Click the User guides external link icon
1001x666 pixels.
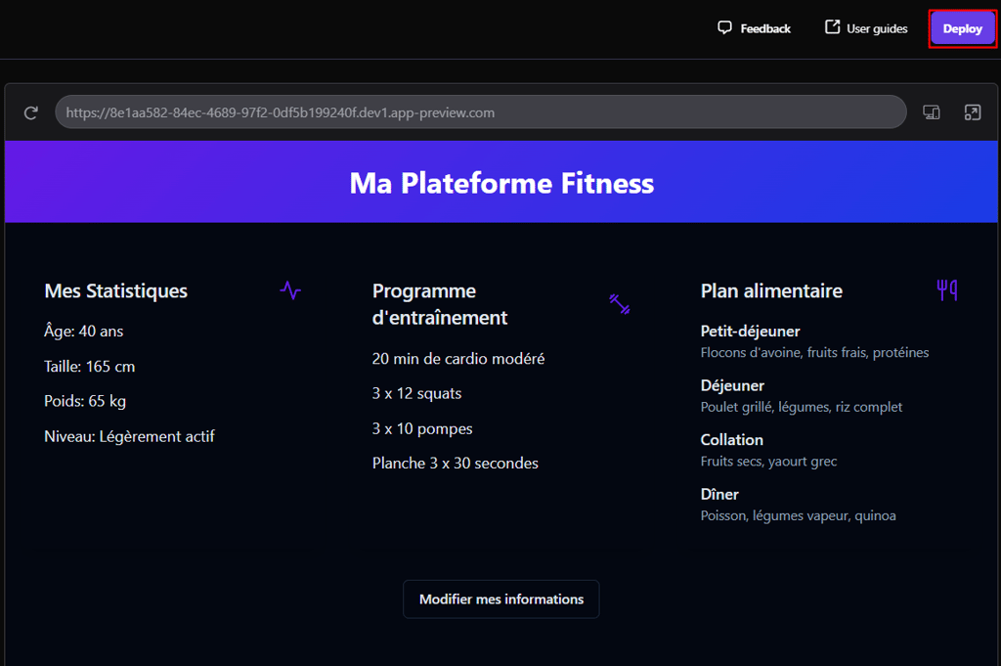coord(833,26)
